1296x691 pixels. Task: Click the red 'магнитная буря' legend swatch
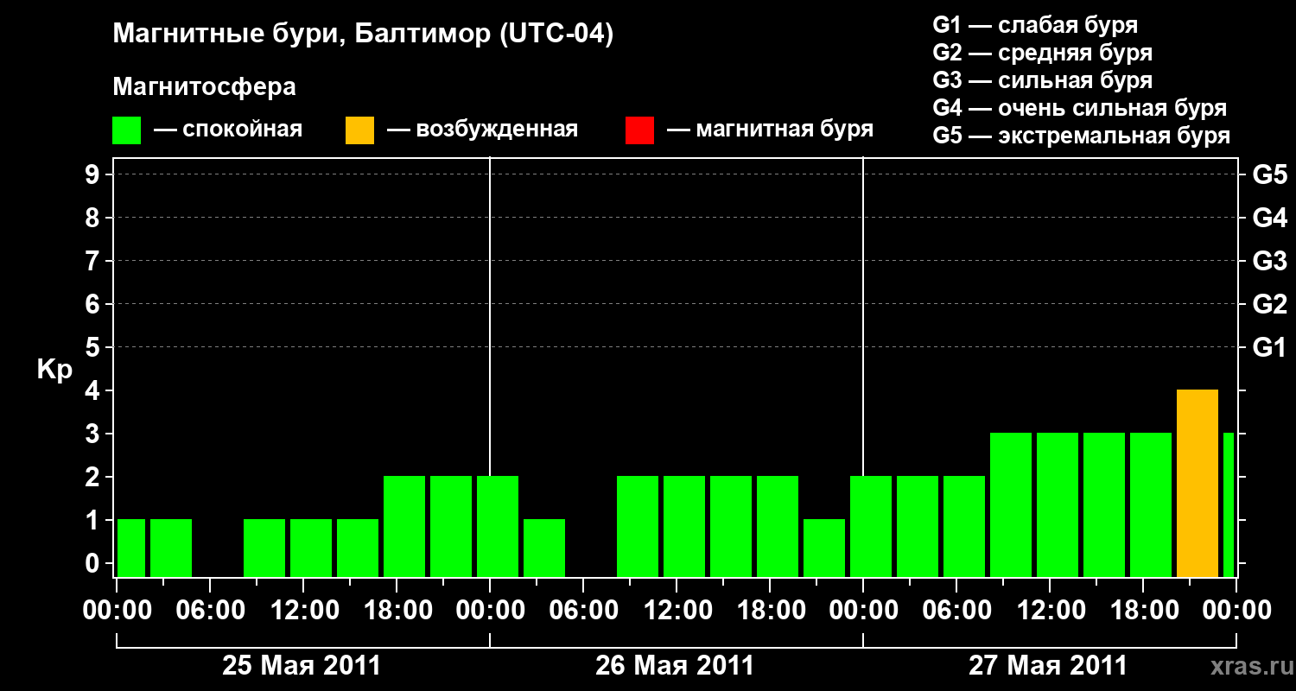point(639,130)
